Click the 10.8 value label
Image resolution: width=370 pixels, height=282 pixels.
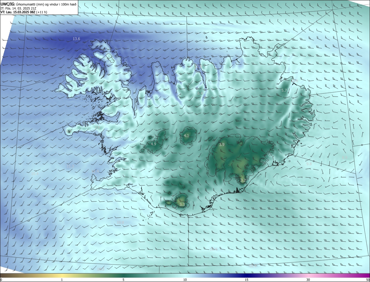[x=121, y=222]
